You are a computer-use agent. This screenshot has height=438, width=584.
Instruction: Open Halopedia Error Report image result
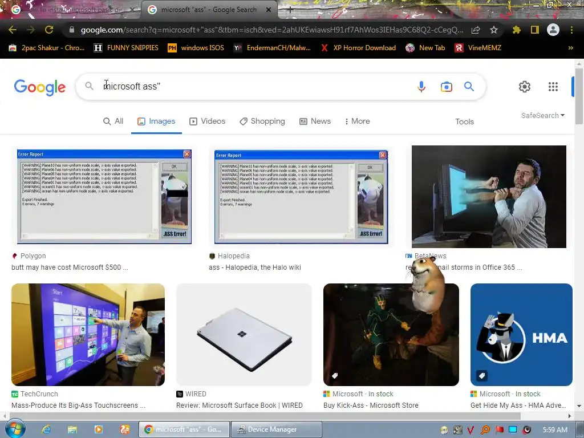(x=301, y=197)
